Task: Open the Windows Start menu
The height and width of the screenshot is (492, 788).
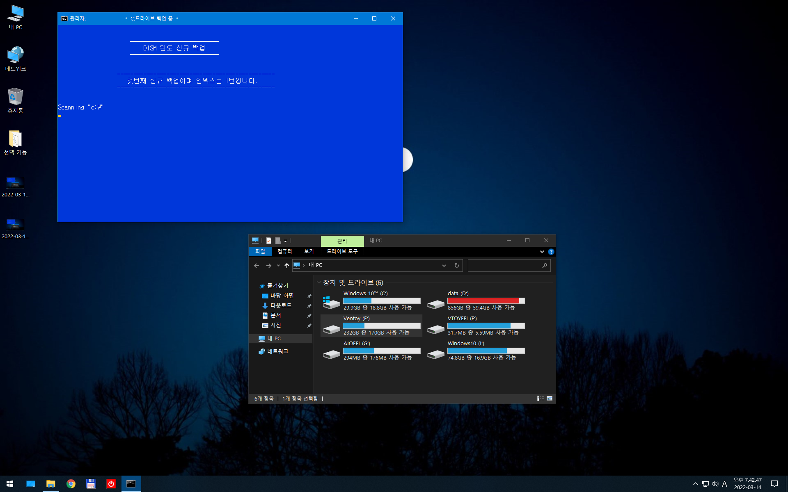Action: (10, 484)
